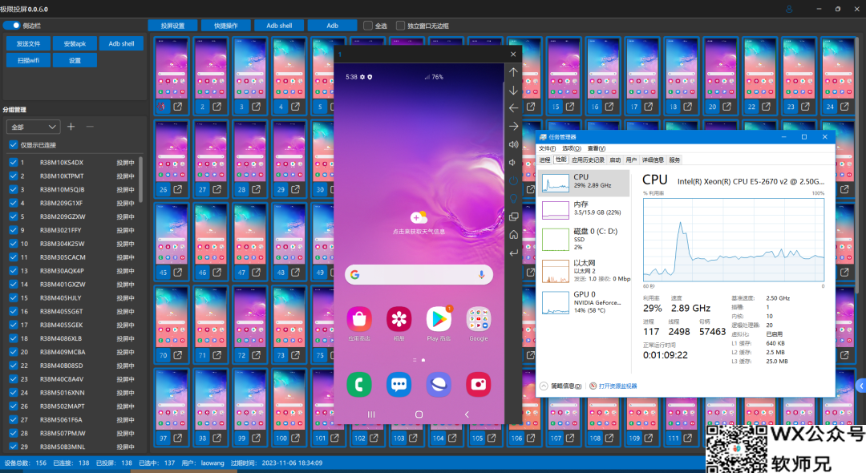The image size is (866, 473).
Task: Toggle the checkbox for device R38M209G1XF
Action: pyautogui.click(x=14, y=203)
